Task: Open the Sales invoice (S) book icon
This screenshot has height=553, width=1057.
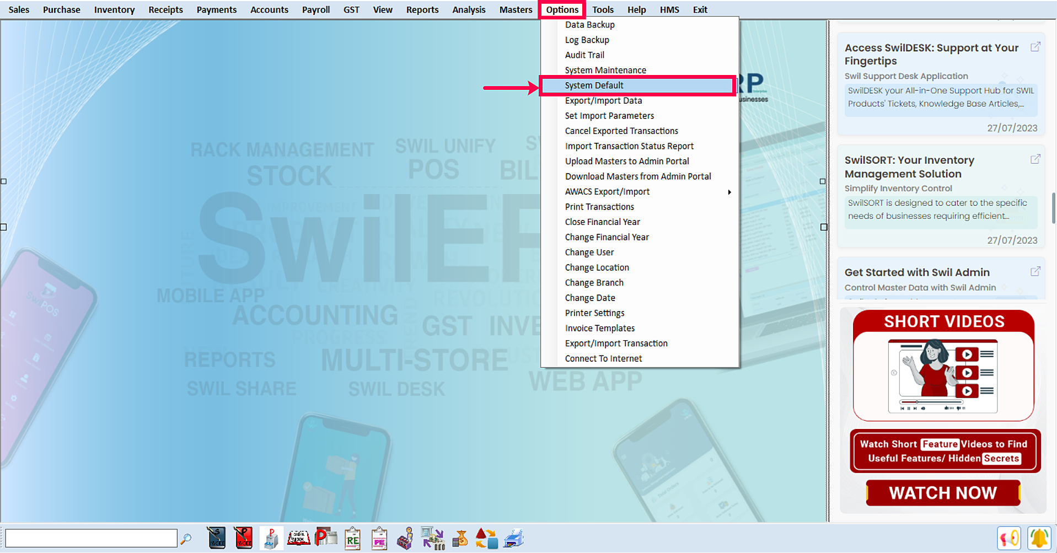Action: pyautogui.click(x=216, y=538)
